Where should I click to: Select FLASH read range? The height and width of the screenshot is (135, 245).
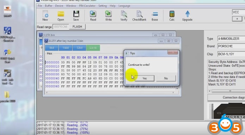click(x=77, y=27)
